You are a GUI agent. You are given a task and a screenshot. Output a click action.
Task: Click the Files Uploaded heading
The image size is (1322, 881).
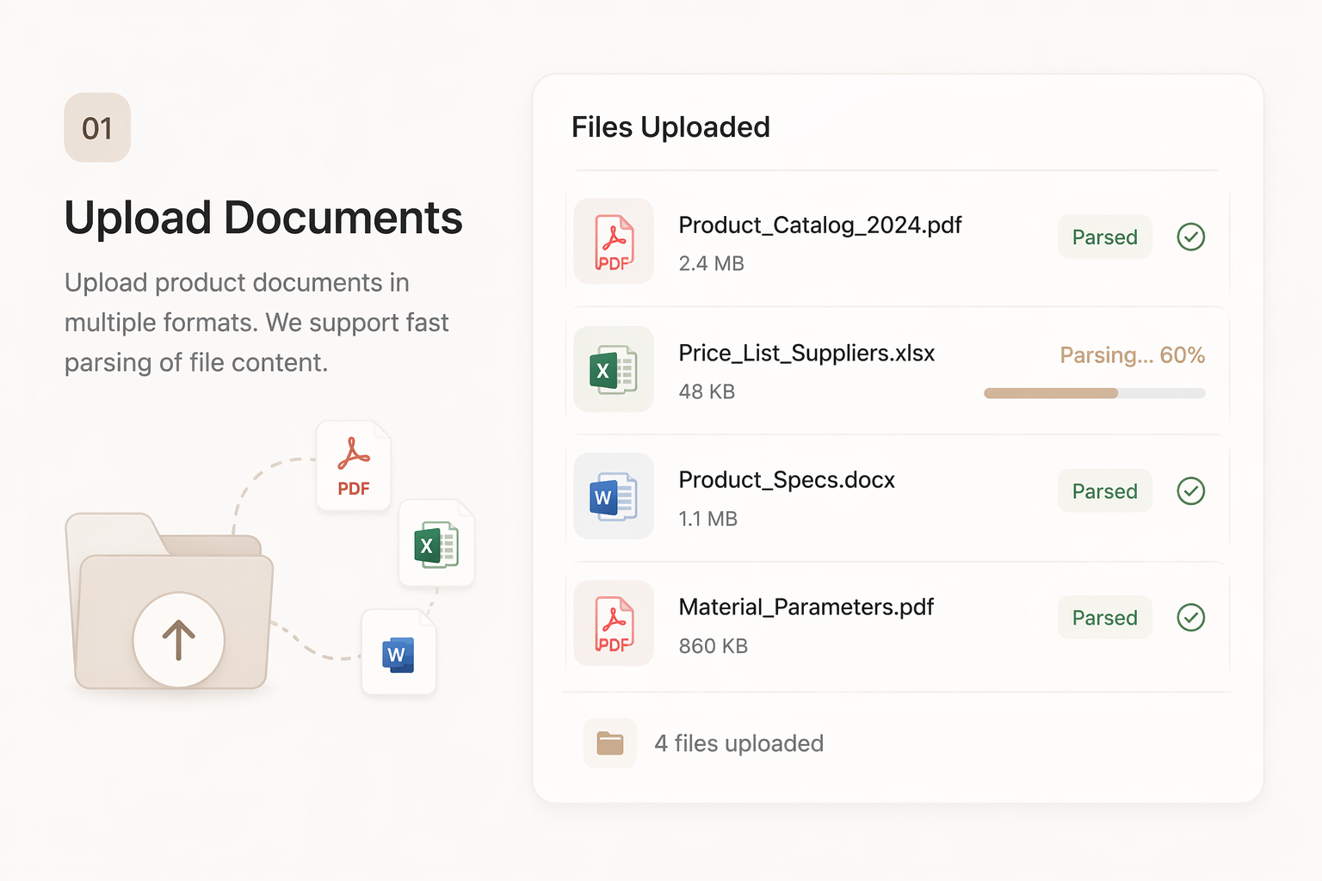coord(670,127)
